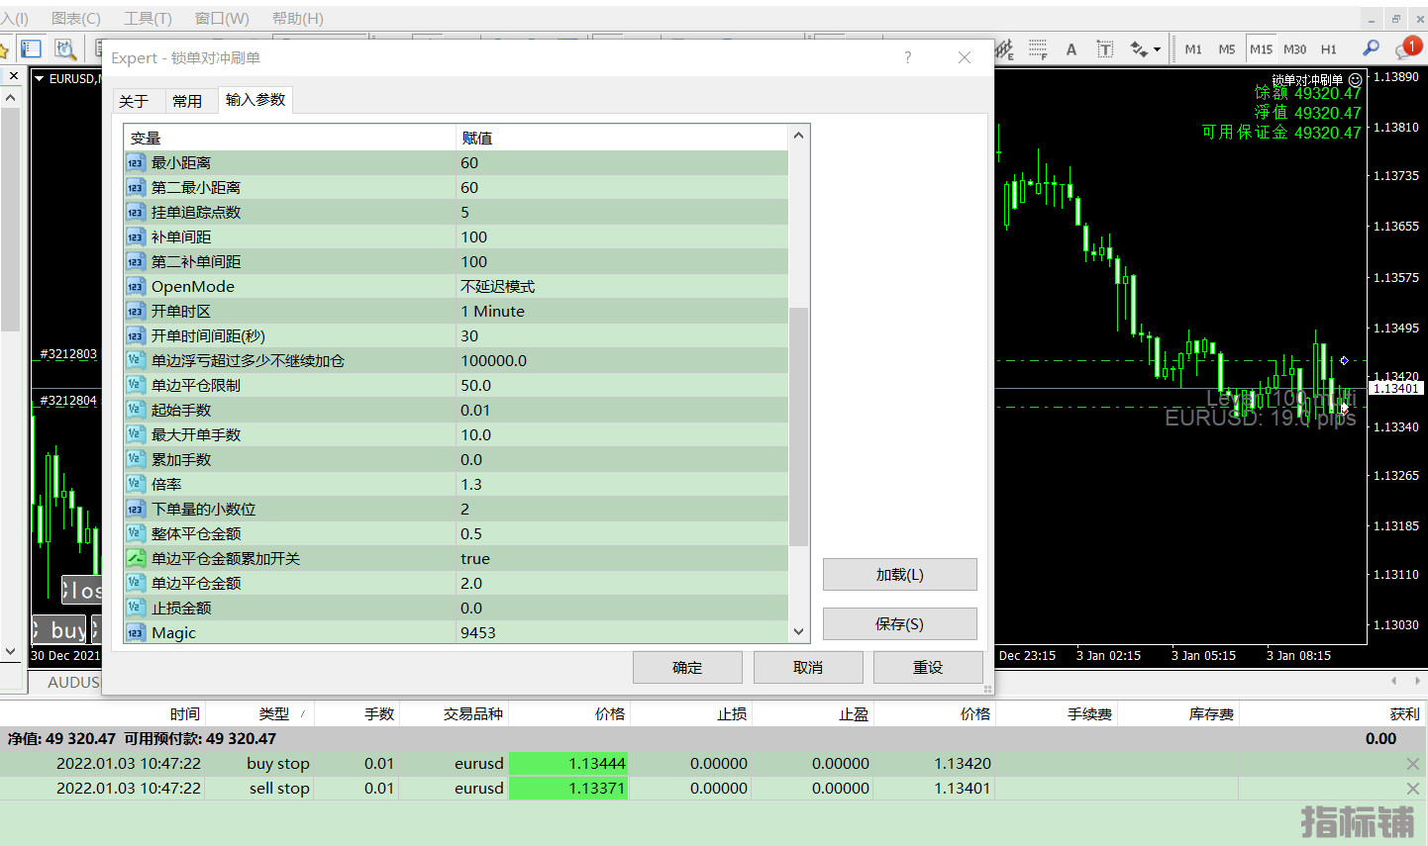Screen dimensions: 1428x846
Task: Switch chart to H1 timeframe
Action: 1328,48
